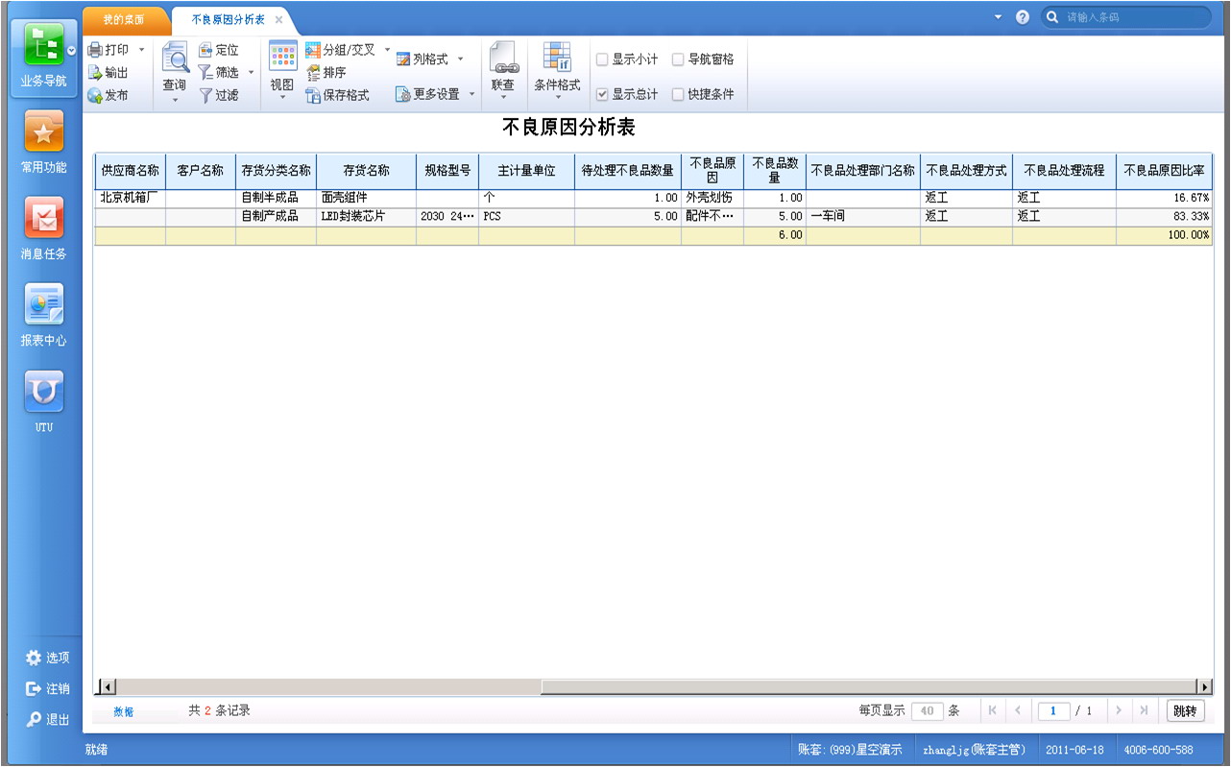Image resolution: width=1231 pixels, height=767 pixels.
Task: Click the horizontal scrollbar left arrow
Action: [108, 686]
